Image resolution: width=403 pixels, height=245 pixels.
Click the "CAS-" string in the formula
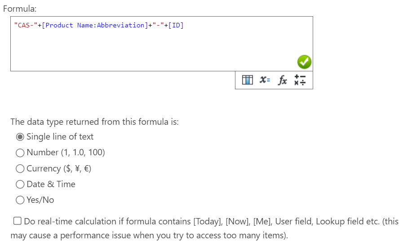[x=26, y=25]
